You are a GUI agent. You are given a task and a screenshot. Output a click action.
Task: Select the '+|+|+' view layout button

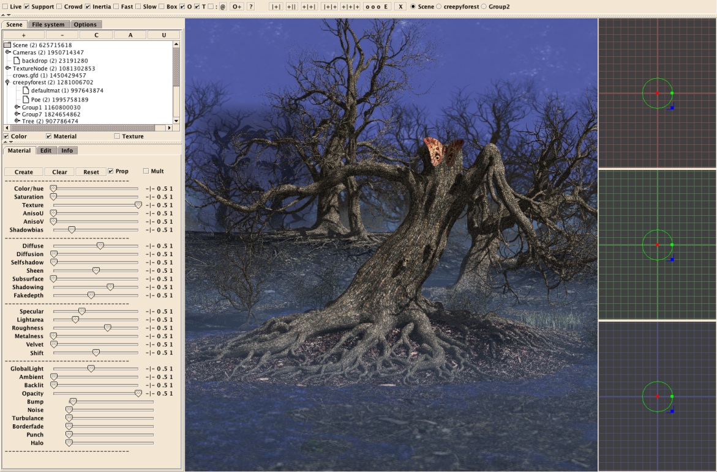coord(350,6)
